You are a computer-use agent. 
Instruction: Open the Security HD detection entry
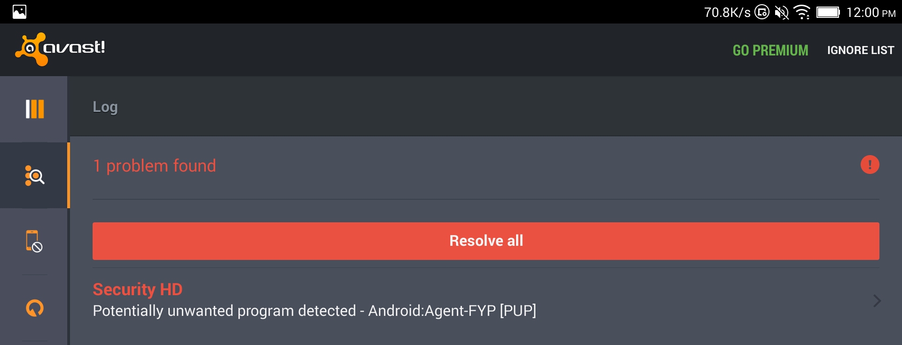(486, 300)
